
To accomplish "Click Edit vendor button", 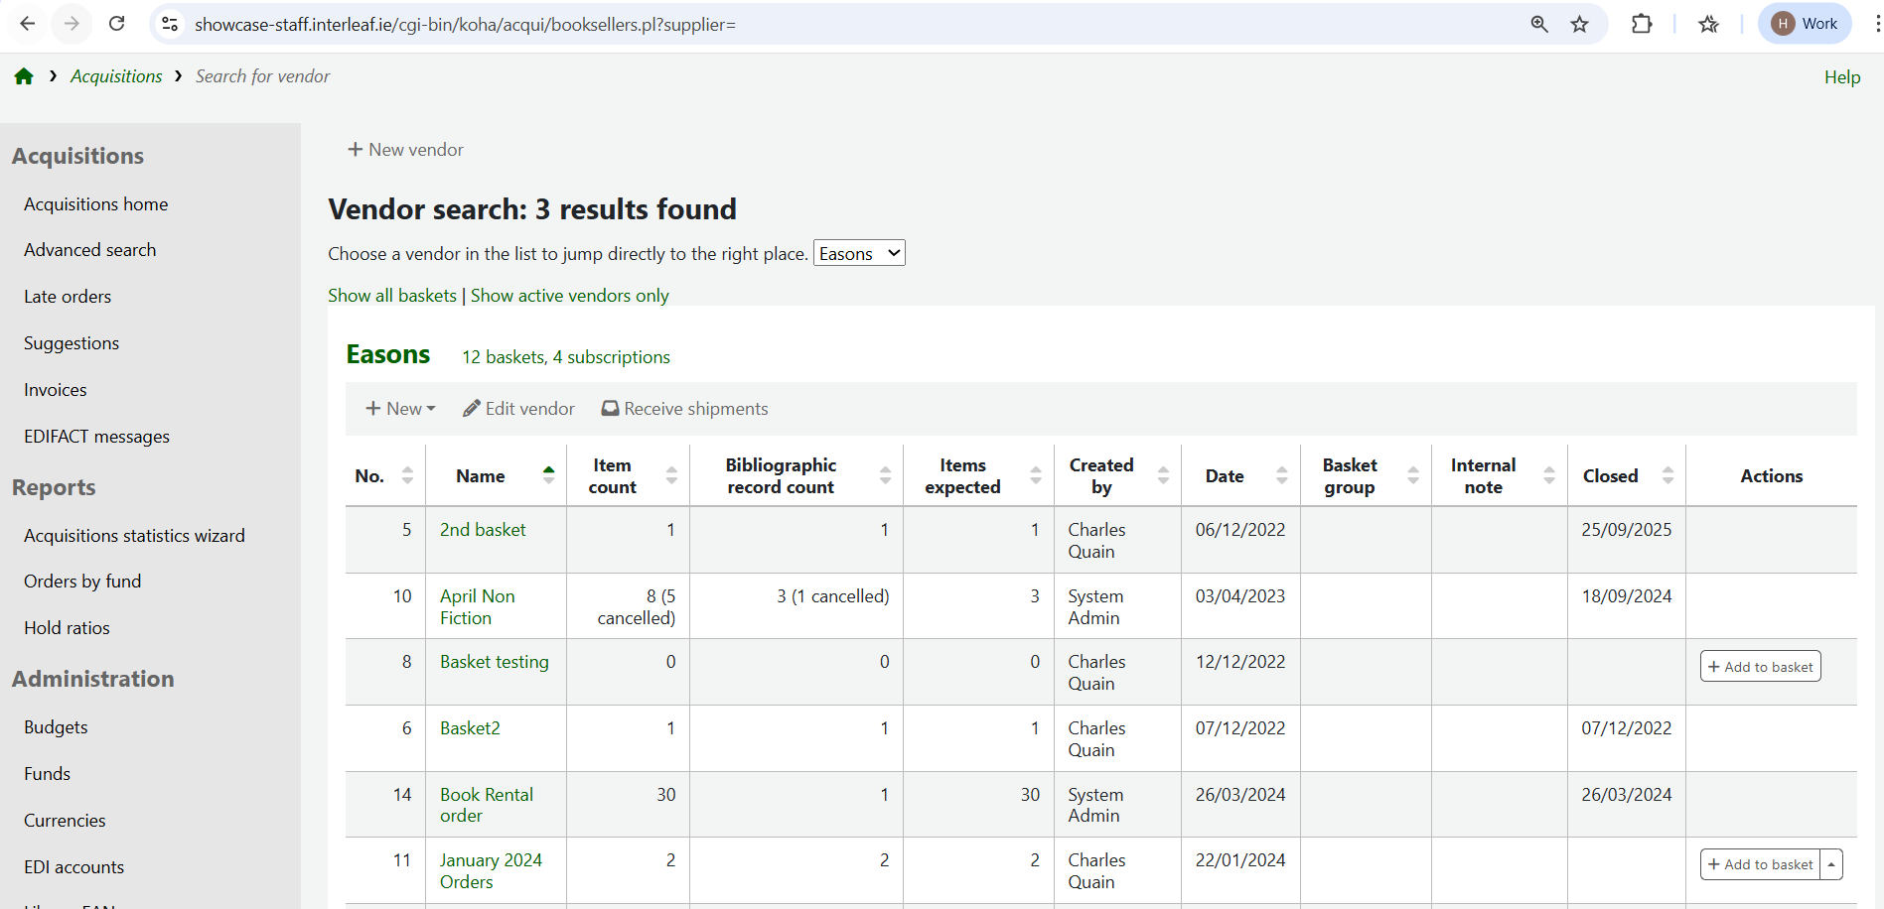I will click(518, 409).
